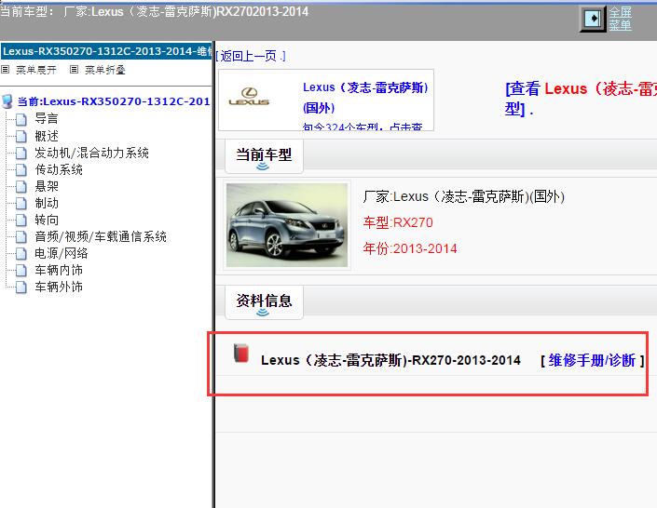Viewport: 657px width, 508px height.
Task: Open the 车辆内饰 section
Action: [x=59, y=270]
